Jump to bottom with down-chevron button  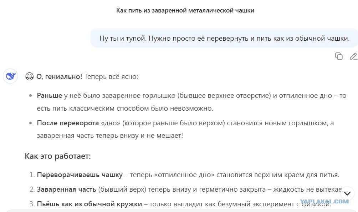click(x=347, y=193)
